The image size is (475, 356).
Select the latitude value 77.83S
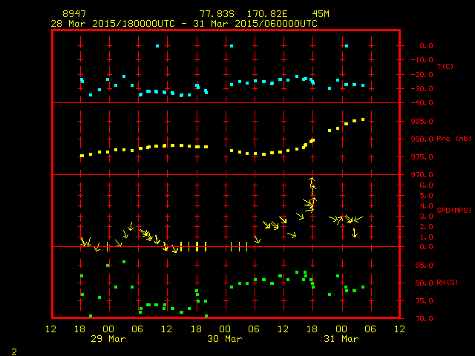[214, 14]
